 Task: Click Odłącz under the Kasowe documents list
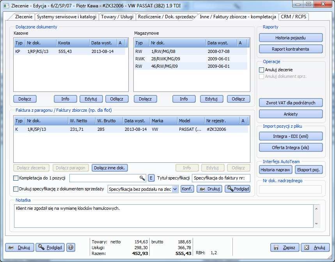[x=117, y=99]
